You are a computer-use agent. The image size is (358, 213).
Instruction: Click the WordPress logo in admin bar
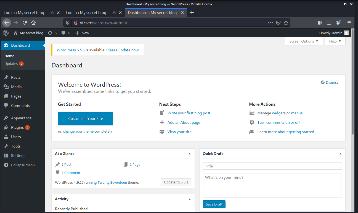[6, 33]
